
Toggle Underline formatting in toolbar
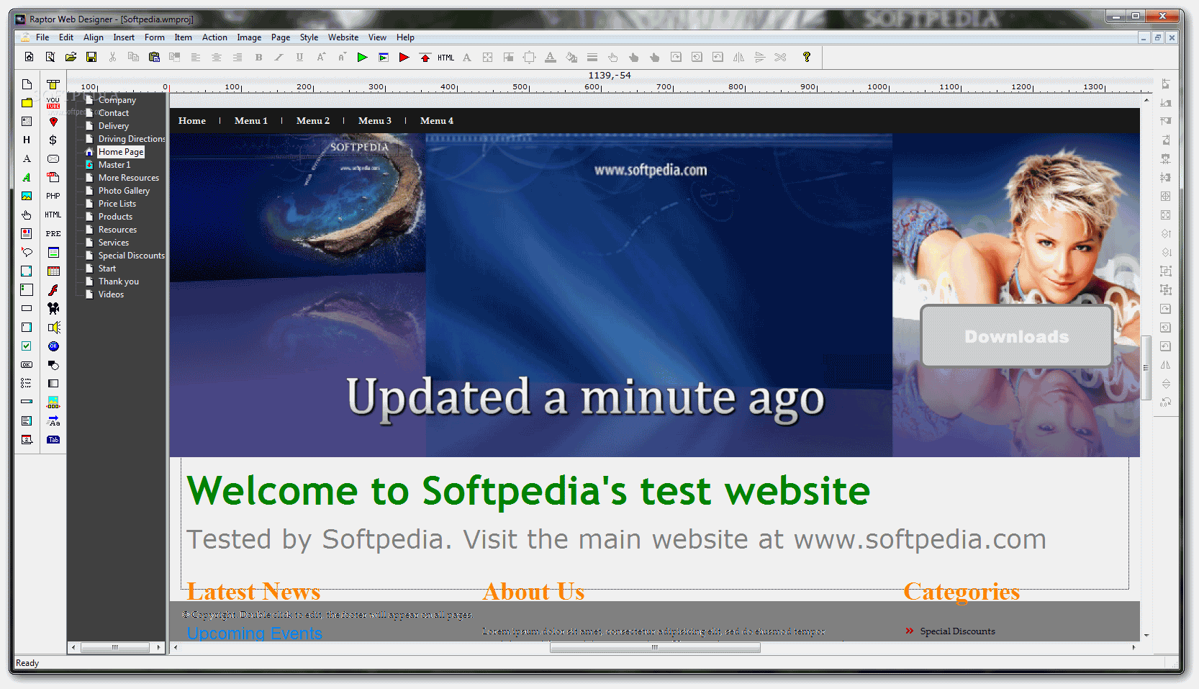point(299,57)
